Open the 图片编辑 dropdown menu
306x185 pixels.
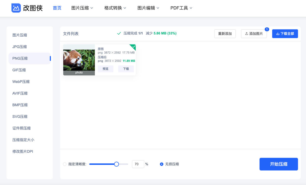click(148, 8)
